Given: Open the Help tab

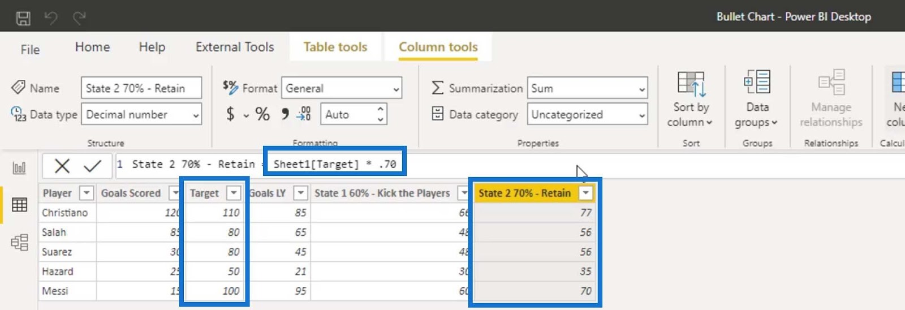Looking at the screenshot, I should pyautogui.click(x=152, y=47).
